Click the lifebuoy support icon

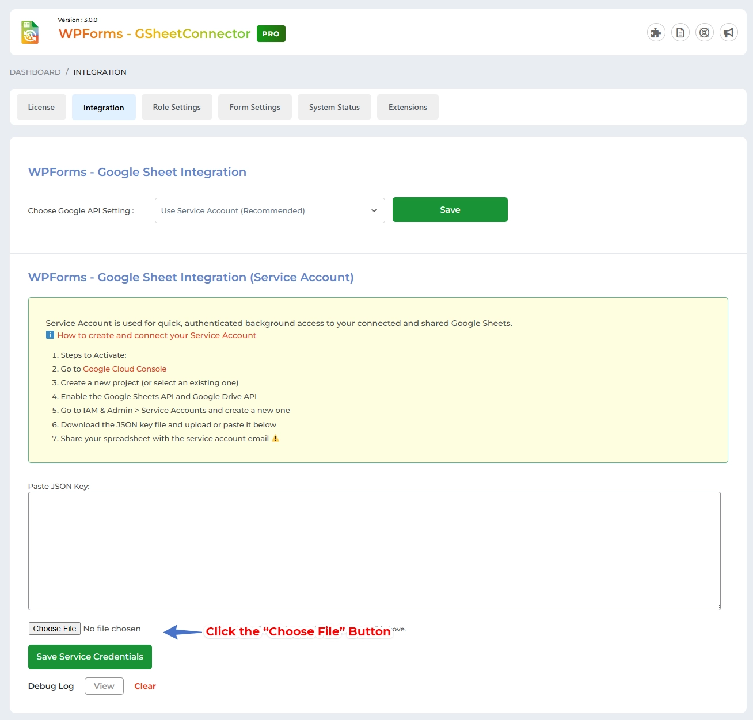pos(704,33)
